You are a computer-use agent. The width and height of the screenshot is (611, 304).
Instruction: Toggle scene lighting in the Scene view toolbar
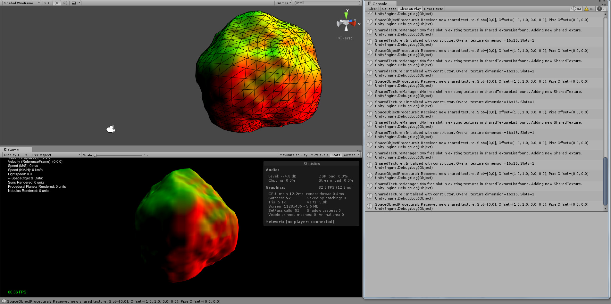click(56, 3)
